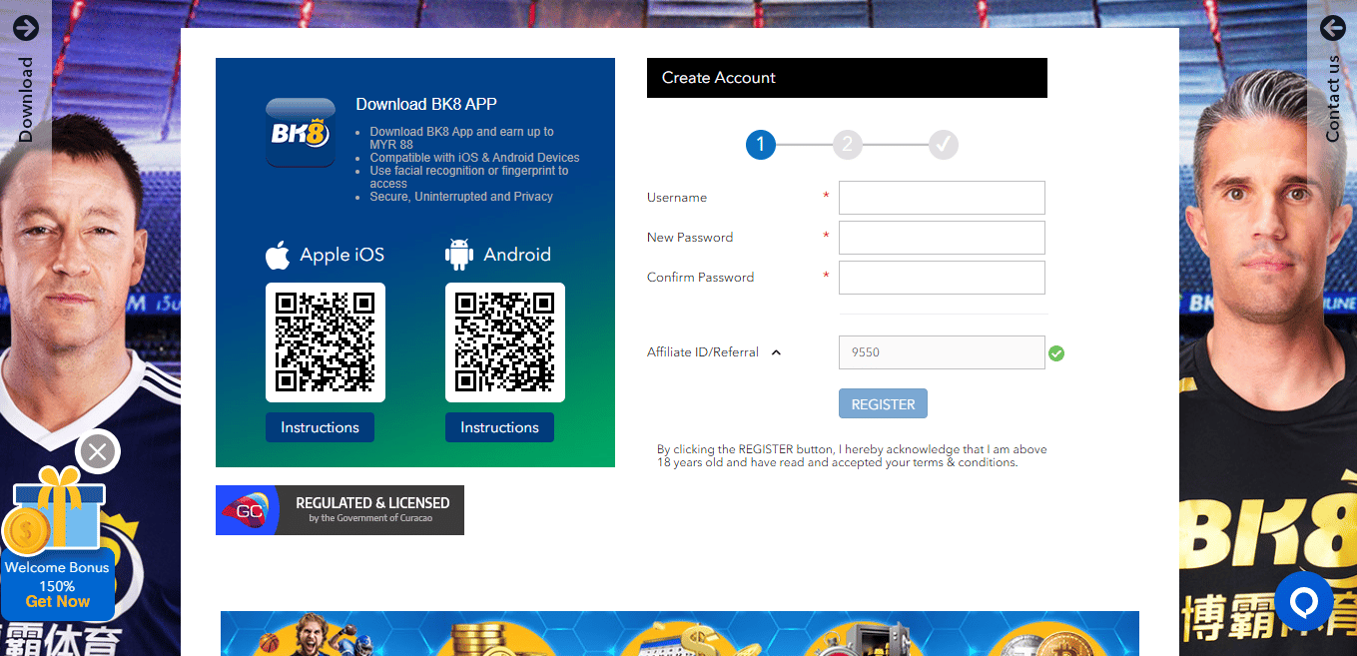The image size is (1357, 656).
Task: Click the Apple iOS label
Action: (x=342, y=255)
